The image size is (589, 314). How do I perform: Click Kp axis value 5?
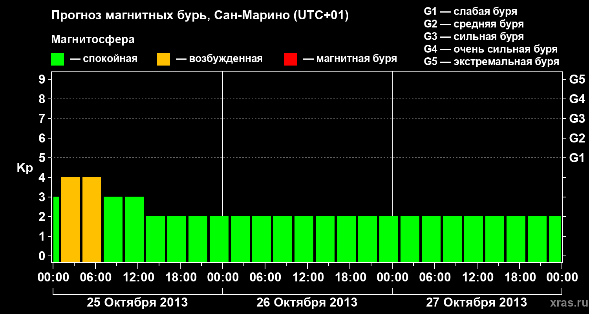click(x=43, y=158)
